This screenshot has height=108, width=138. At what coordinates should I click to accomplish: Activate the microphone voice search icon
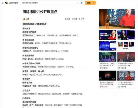[82, 3]
